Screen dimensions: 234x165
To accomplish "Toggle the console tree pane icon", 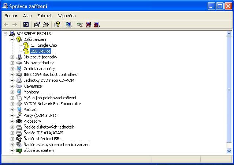I will (26, 24).
